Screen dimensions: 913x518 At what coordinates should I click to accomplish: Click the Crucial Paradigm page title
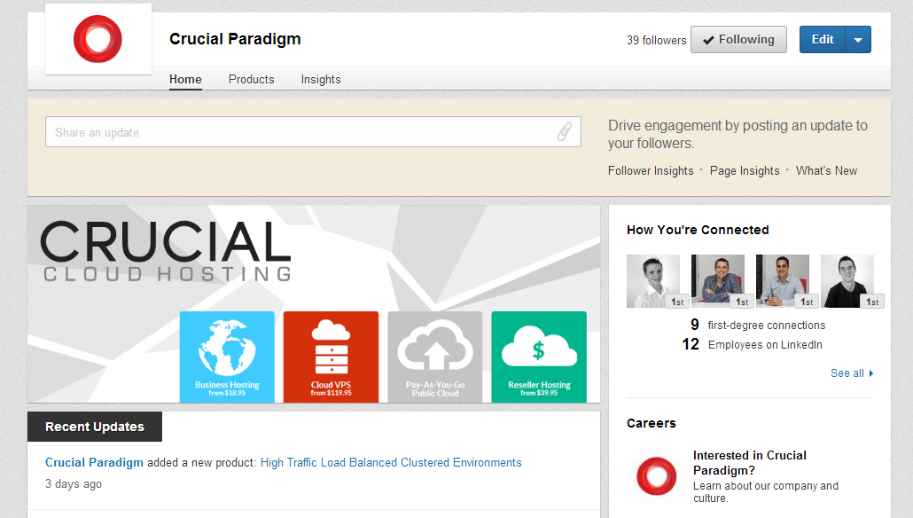coord(235,39)
